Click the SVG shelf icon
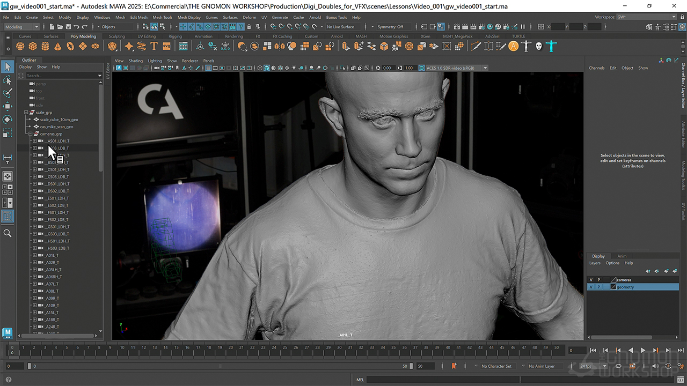The image size is (687, 386). (x=167, y=47)
